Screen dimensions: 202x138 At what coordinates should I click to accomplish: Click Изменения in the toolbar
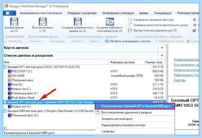pos(55,41)
